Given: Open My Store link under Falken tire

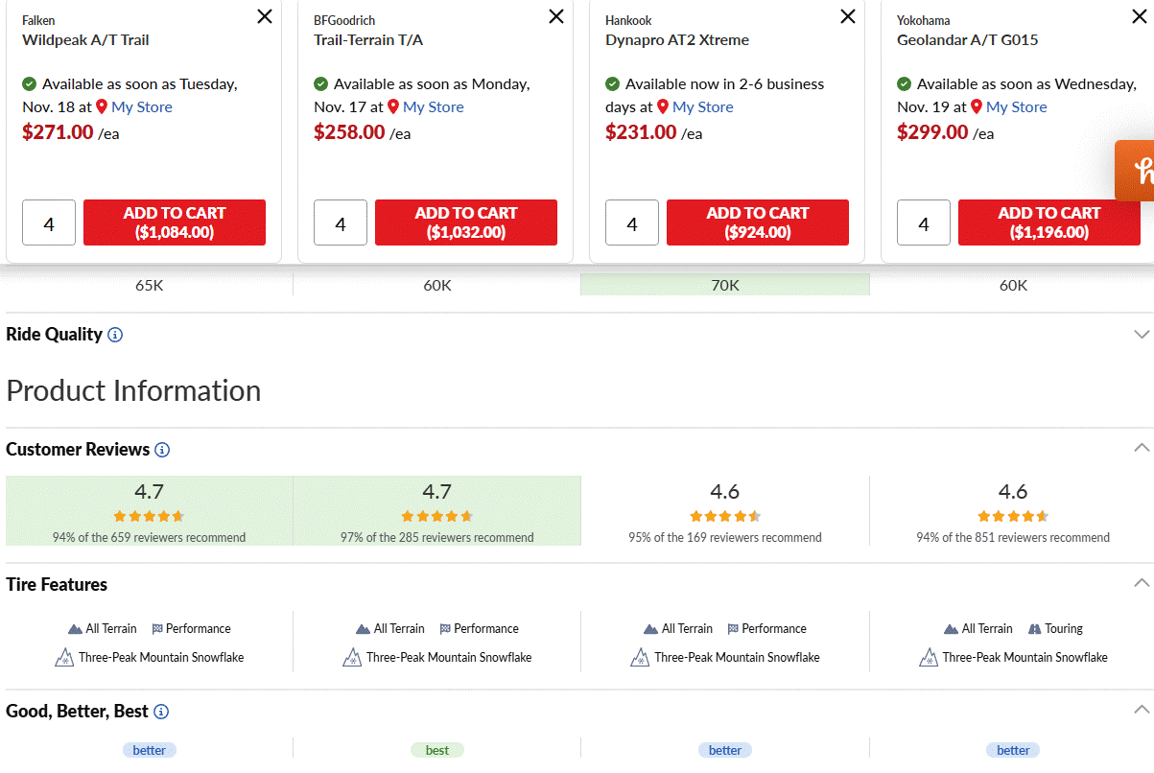Looking at the screenshot, I should pos(142,107).
